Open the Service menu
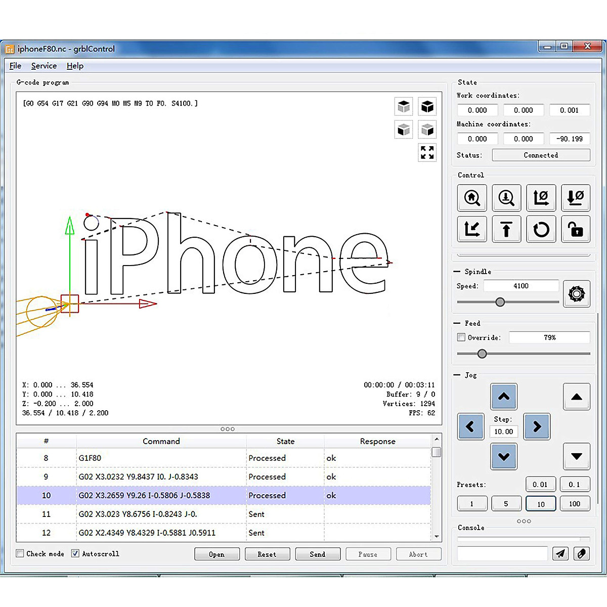Screen dimensions: 607x607 [44, 66]
